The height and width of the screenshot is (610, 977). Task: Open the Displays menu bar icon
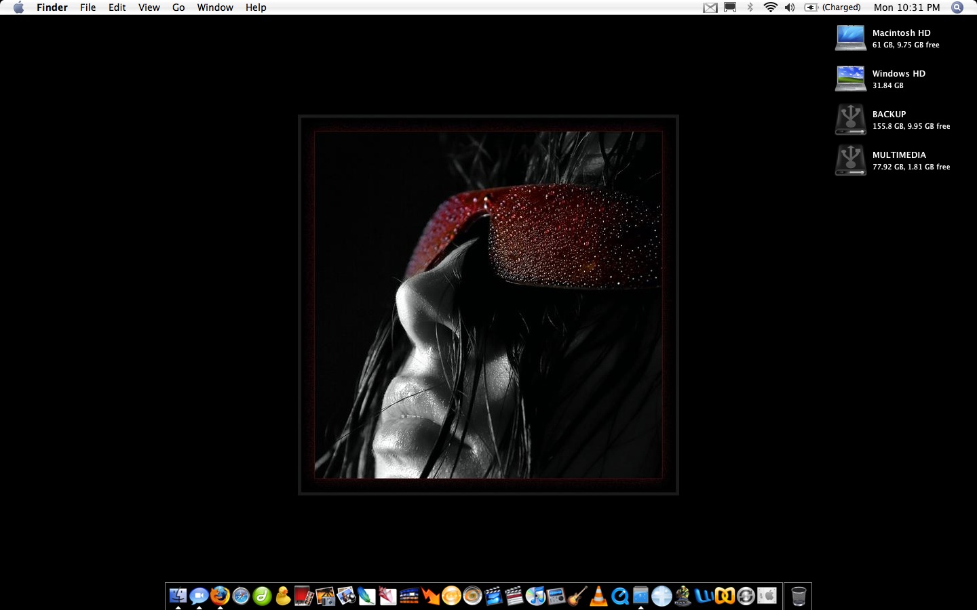[x=730, y=7]
